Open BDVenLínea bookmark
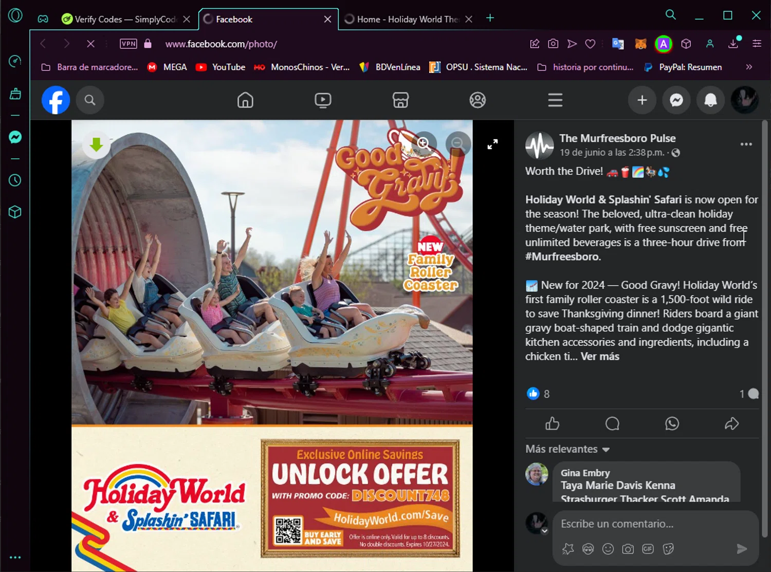771x572 pixels. [x=390, y=67]
